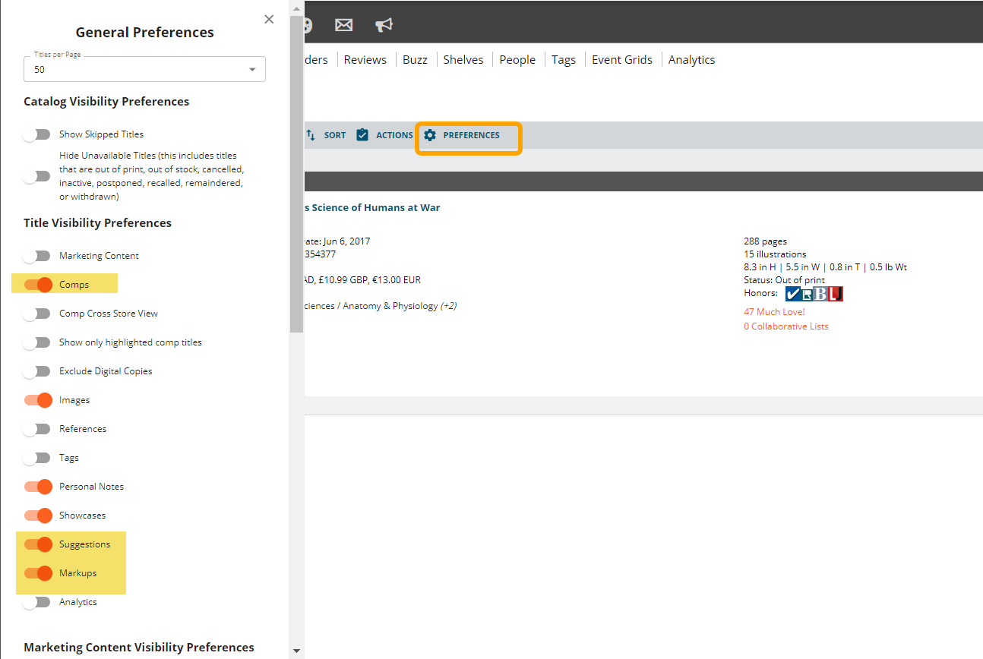Image resolution: width=983 pixels, height=659 pixels.
Task: Click the 288 pages text
Action: click(765, 241)
